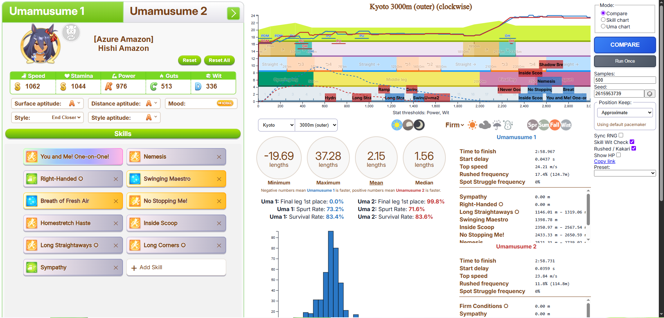Screen dimensions: 664x318
Task: Open the running Style dropdown
Action: [x=66, y=118]
